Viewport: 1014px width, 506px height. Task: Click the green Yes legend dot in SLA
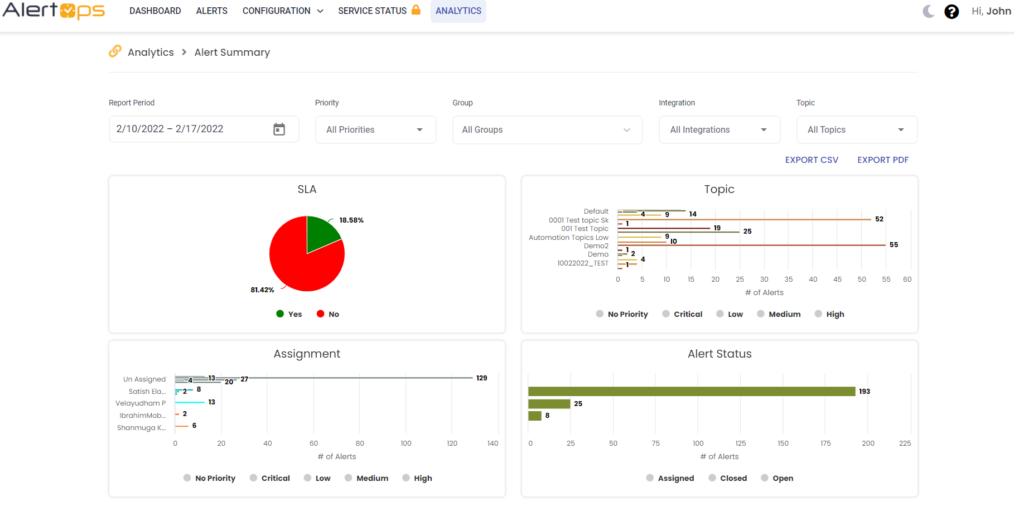[x=280, y=314]
